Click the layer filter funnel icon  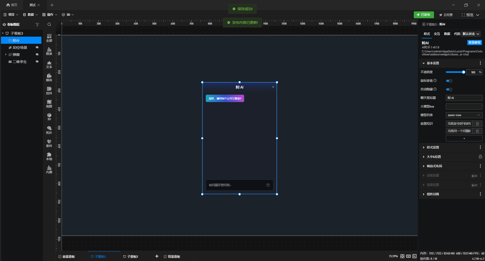pyautogui.click(x=37, y=25)
